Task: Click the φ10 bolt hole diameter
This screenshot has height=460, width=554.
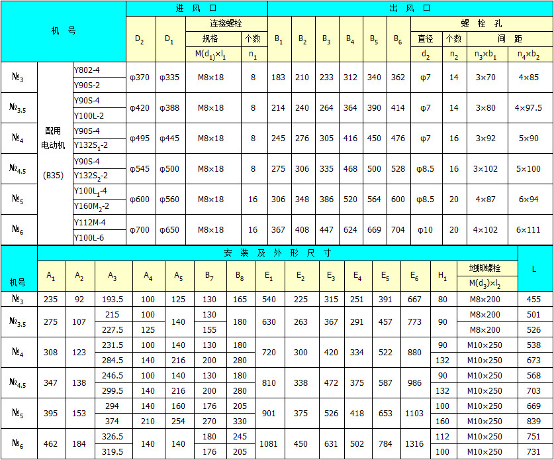Action: point(425,229)
